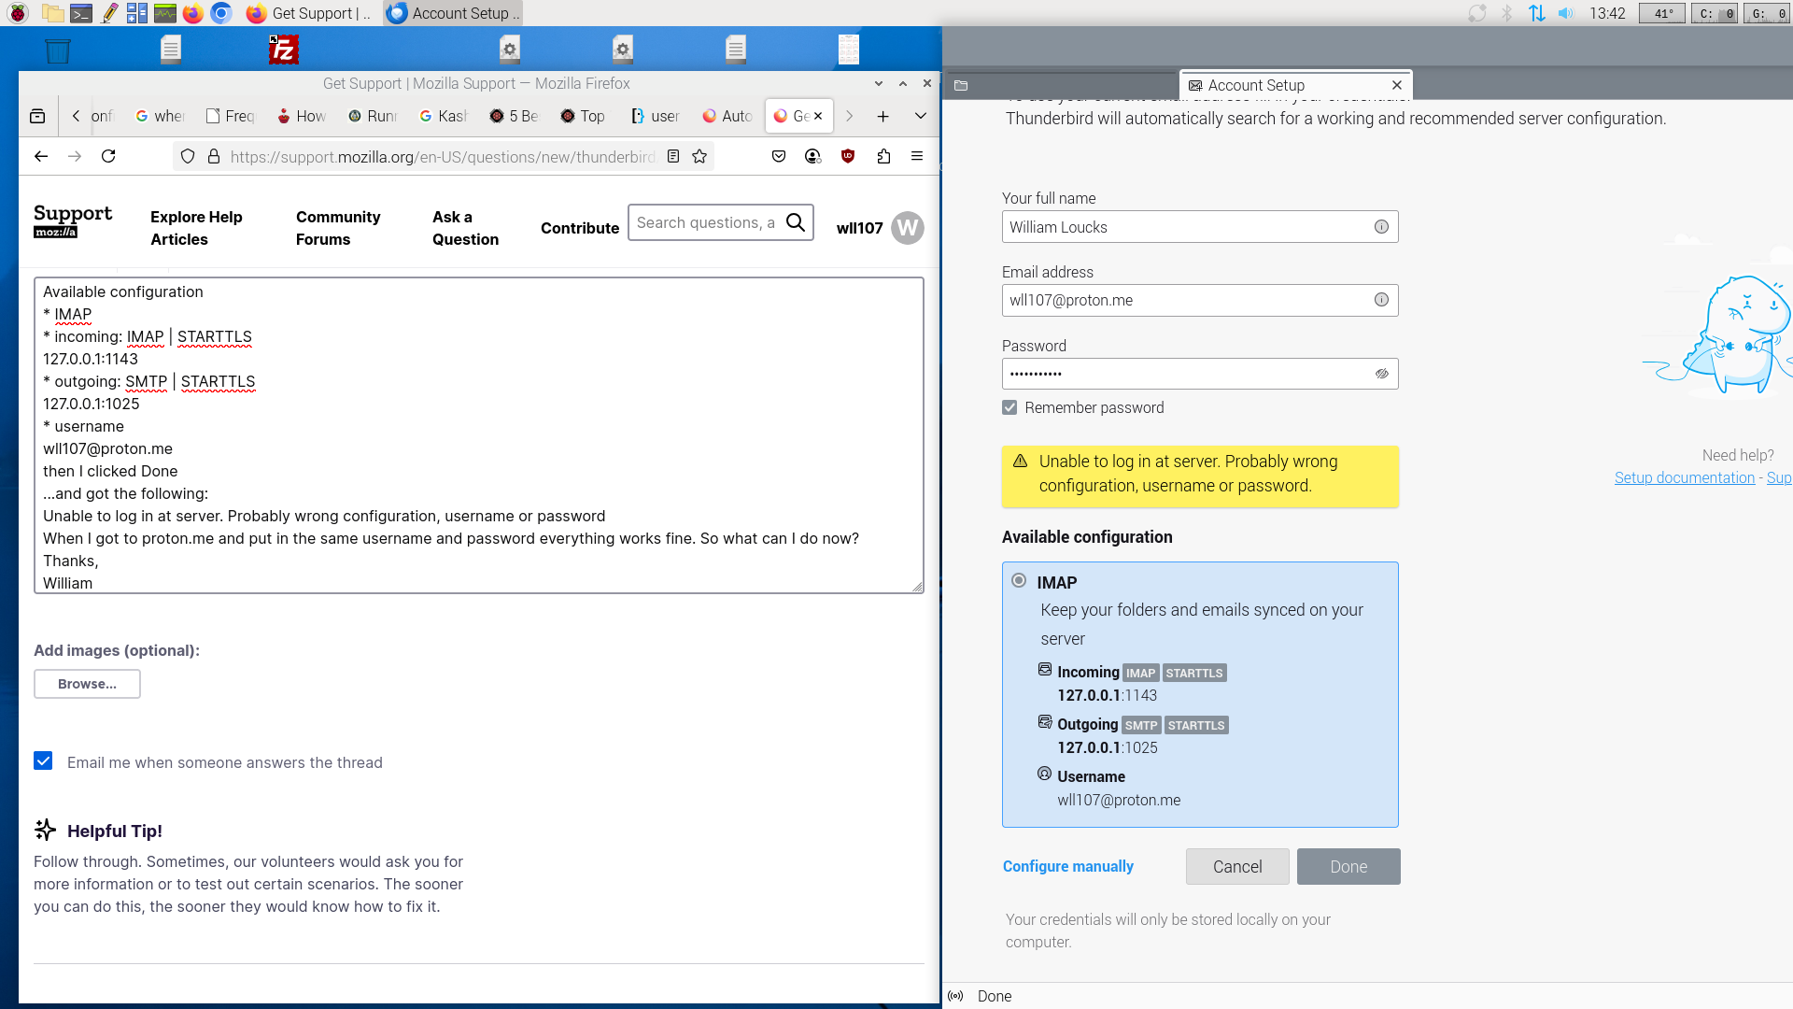Open the Thunderbird folder tab icon

tap(961, 85)
